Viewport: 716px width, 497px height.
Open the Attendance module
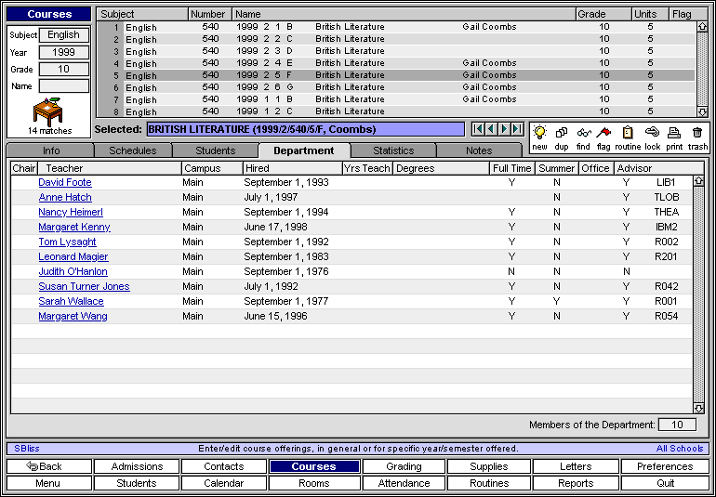pyautogui.click(x=404, y=483)
